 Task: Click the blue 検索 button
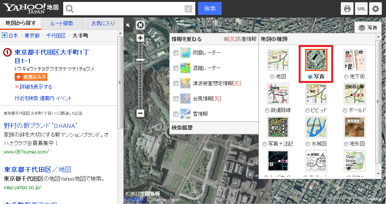point(210,8)
